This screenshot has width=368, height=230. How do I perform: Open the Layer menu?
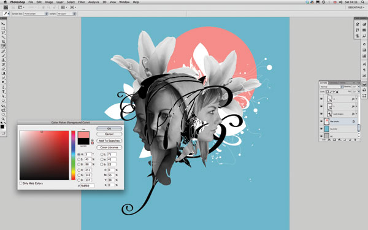[x=59, y=2]
